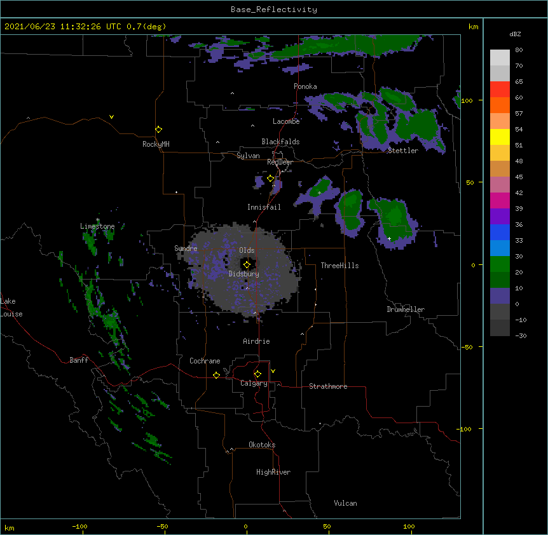Click the yellow 54 dBZ legend swatch
This screenshot has height=535, width=548.
tap(500, 137)
